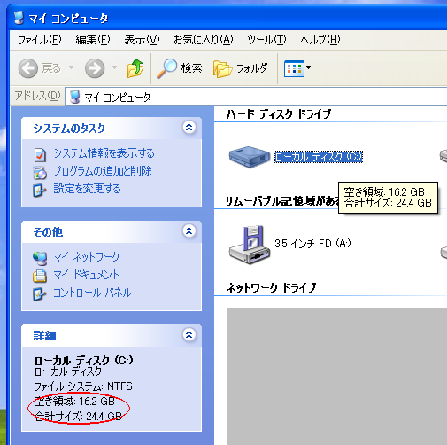Viewport: 447px width, 445px height.
Task: Click the My Computer icon in address bar
Action: pos(74,97)
